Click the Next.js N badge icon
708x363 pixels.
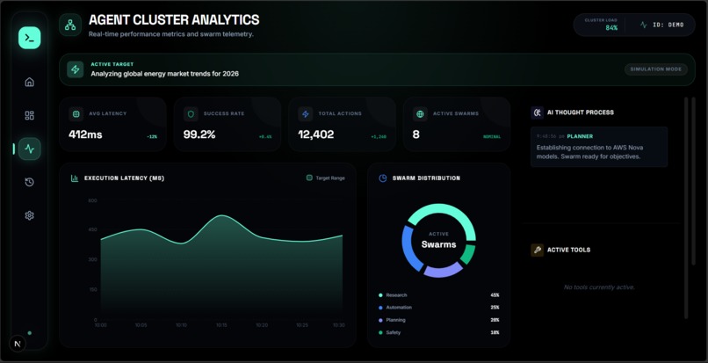(x=18, y=344)
